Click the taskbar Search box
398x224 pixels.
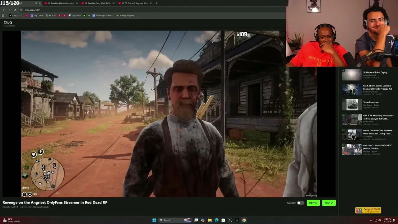(175, 220)
